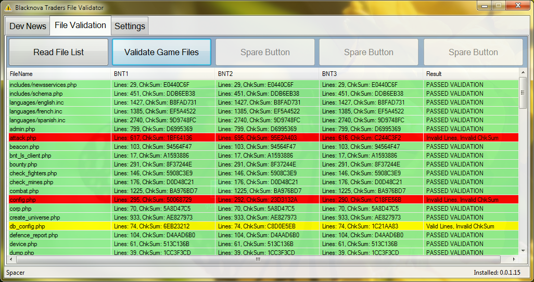Select languages/english.inc row
The image size is (534, 282).
pyautogui.click(x=263, y=102)
